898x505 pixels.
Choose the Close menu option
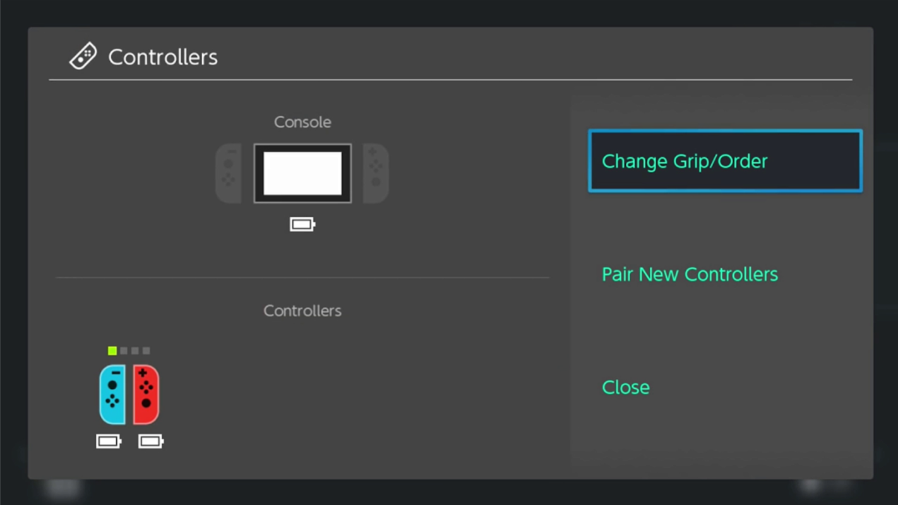pyautogui.click(x=625, y=387)
